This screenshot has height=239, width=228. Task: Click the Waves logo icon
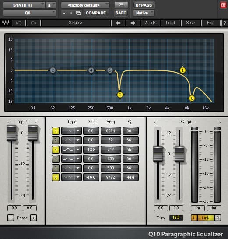[x=6, y=23]
